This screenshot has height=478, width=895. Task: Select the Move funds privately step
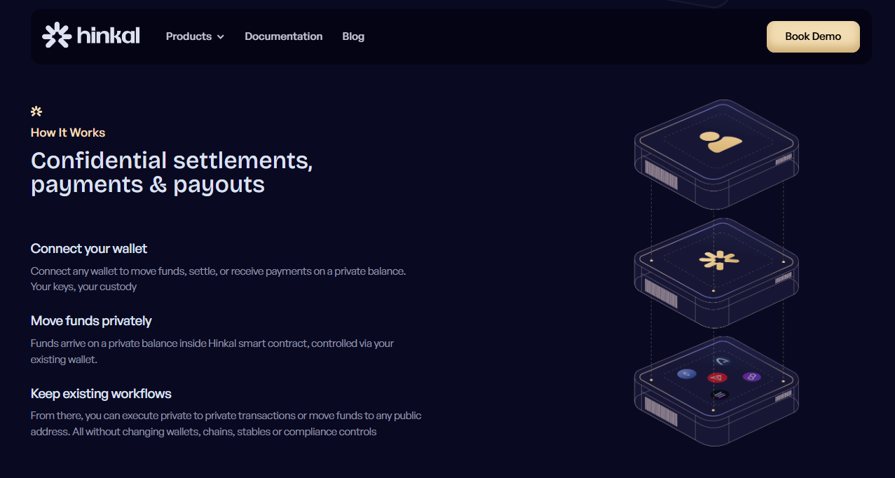(91, 321)
